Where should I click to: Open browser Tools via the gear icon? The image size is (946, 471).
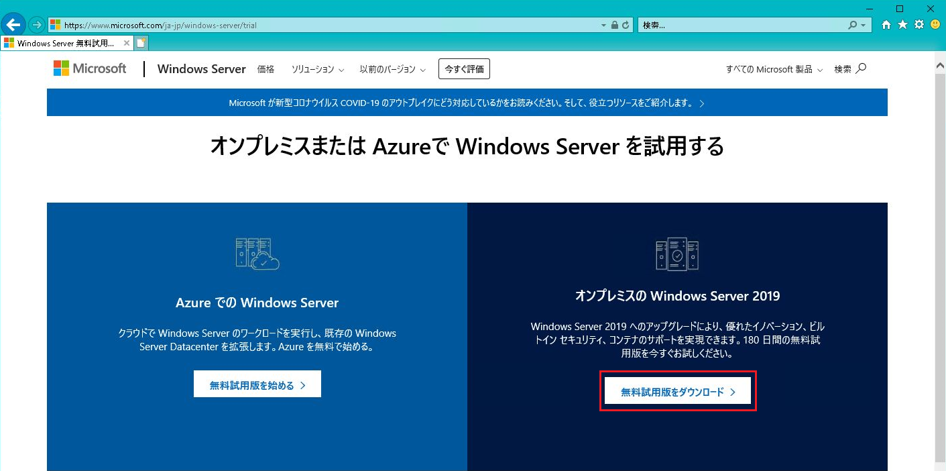click(918, 24)
